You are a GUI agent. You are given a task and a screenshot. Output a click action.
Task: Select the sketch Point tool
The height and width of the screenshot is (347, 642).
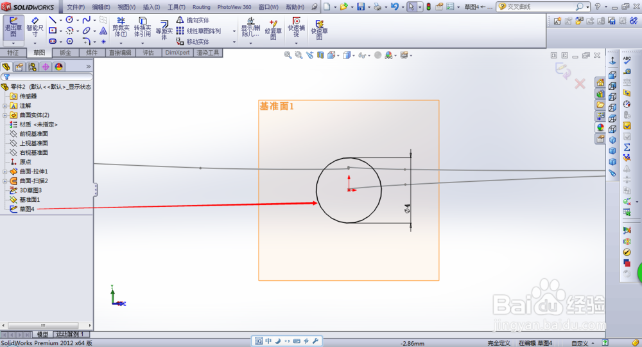click(x=103, y=41)
